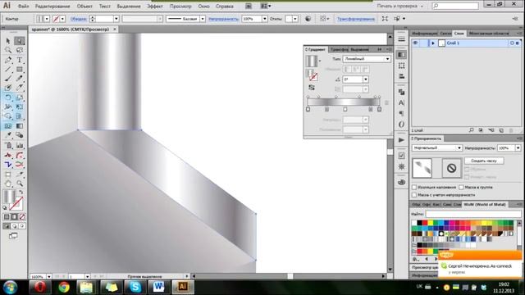The width and height of the screenshot is (525, 295).
Task: Select the Eyedropper tool
Action: coord(8,135)
